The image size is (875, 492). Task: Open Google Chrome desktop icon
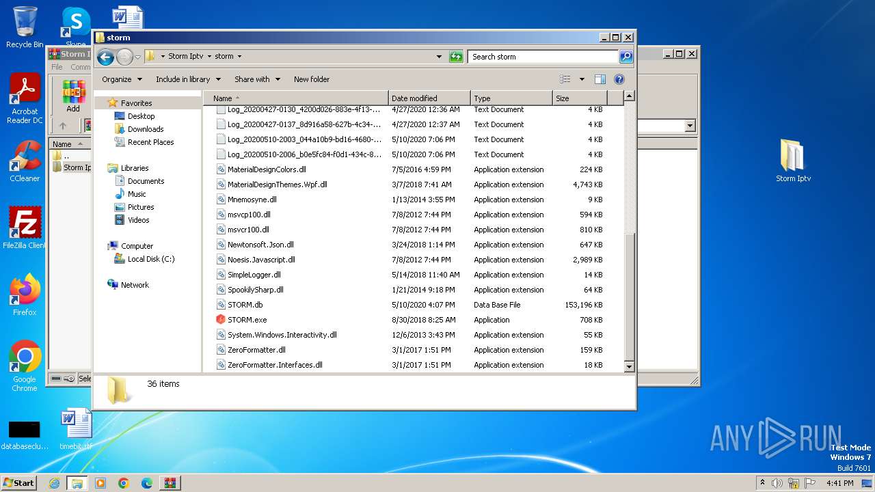pos(25,366)
